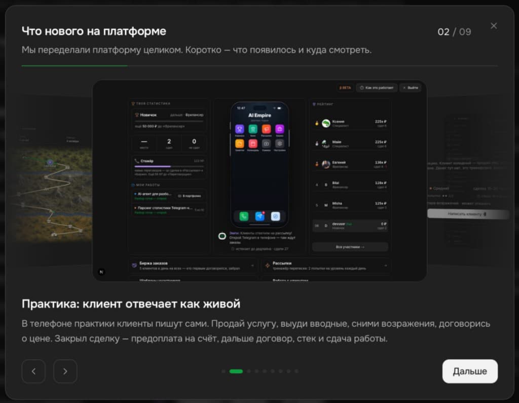
Task: Click the "Практика: клиент отвечает как живой" heading
Action: click(x=131, y=304)
